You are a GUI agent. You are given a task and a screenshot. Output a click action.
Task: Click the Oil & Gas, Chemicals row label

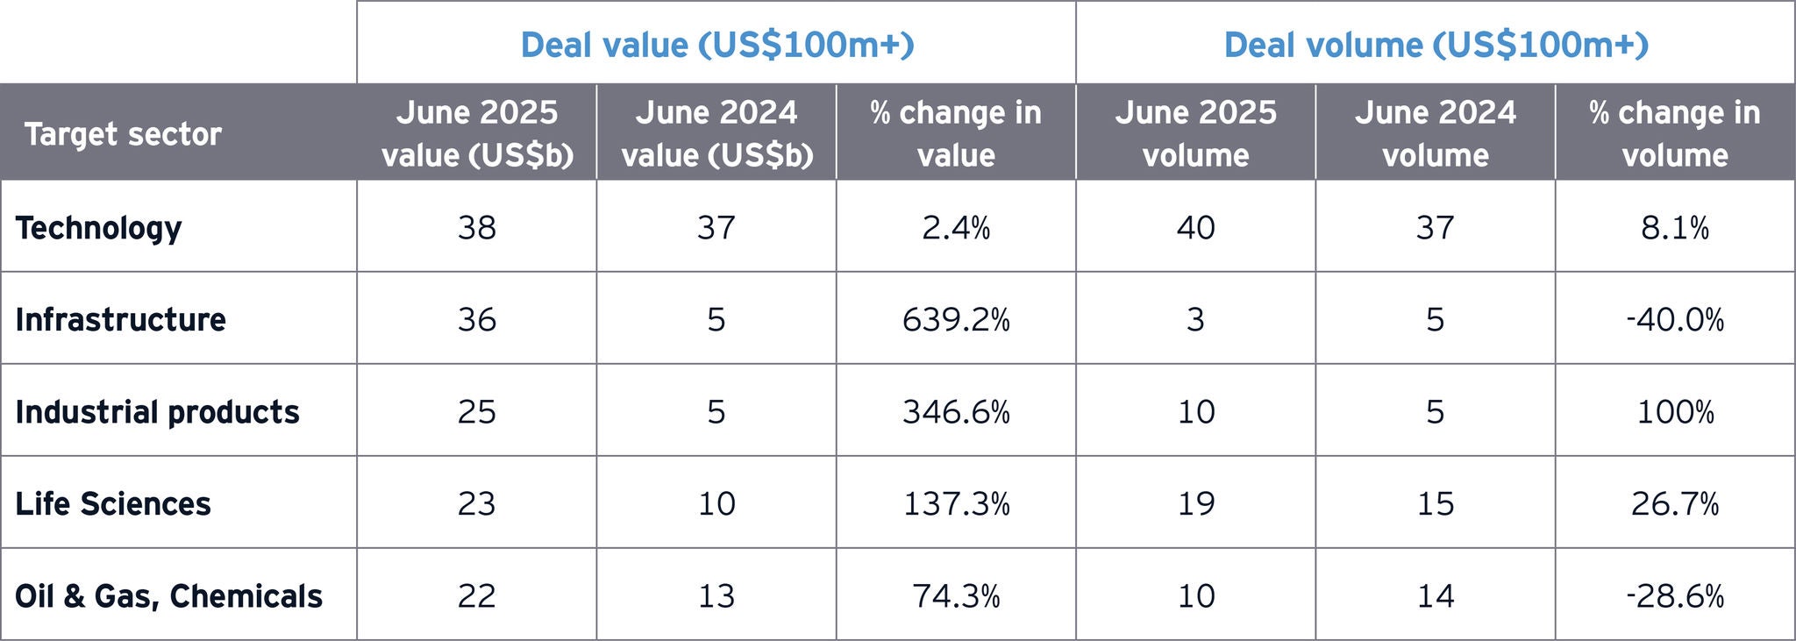169,596
